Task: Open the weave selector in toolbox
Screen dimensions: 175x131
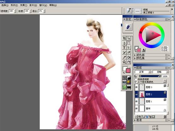Action: pyautogui.click(x=129, y=82)
